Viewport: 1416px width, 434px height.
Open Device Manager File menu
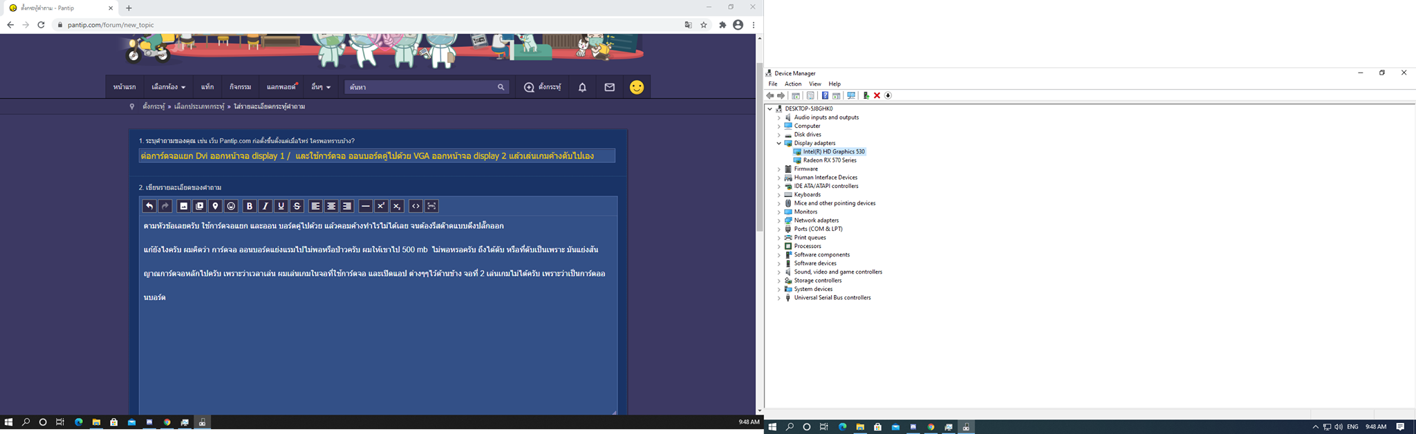click(773, 84)
